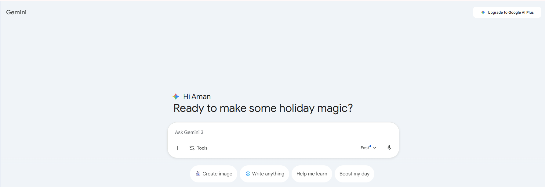The height and width of the screenshot is (187, 545).
Task: Open the plus add-files menu
Action: tap(177, 148)
